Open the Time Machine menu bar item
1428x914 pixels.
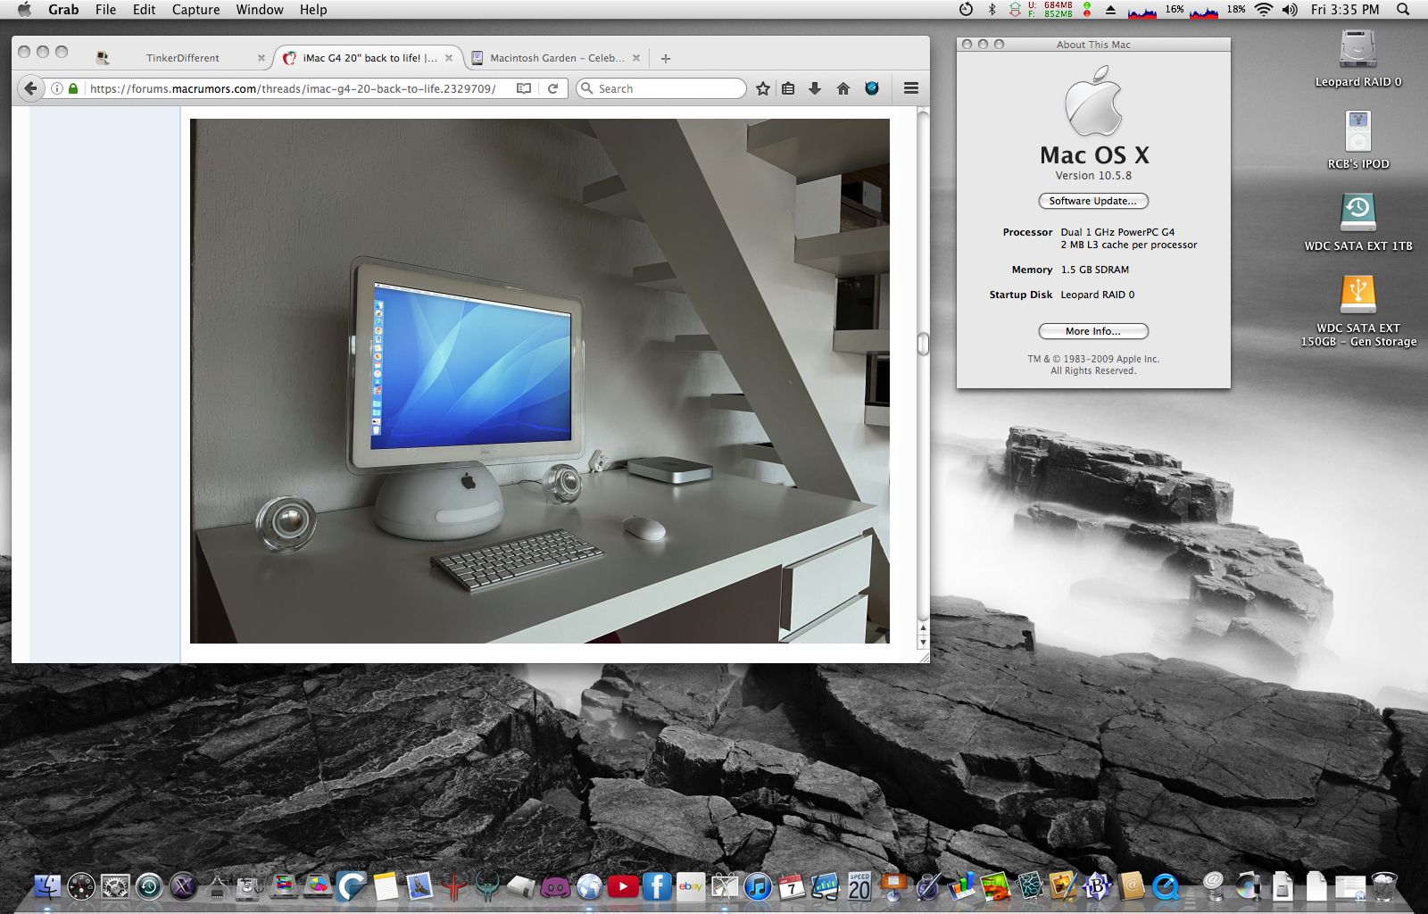966,10
